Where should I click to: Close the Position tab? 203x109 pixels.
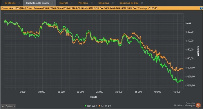(92, 3)
